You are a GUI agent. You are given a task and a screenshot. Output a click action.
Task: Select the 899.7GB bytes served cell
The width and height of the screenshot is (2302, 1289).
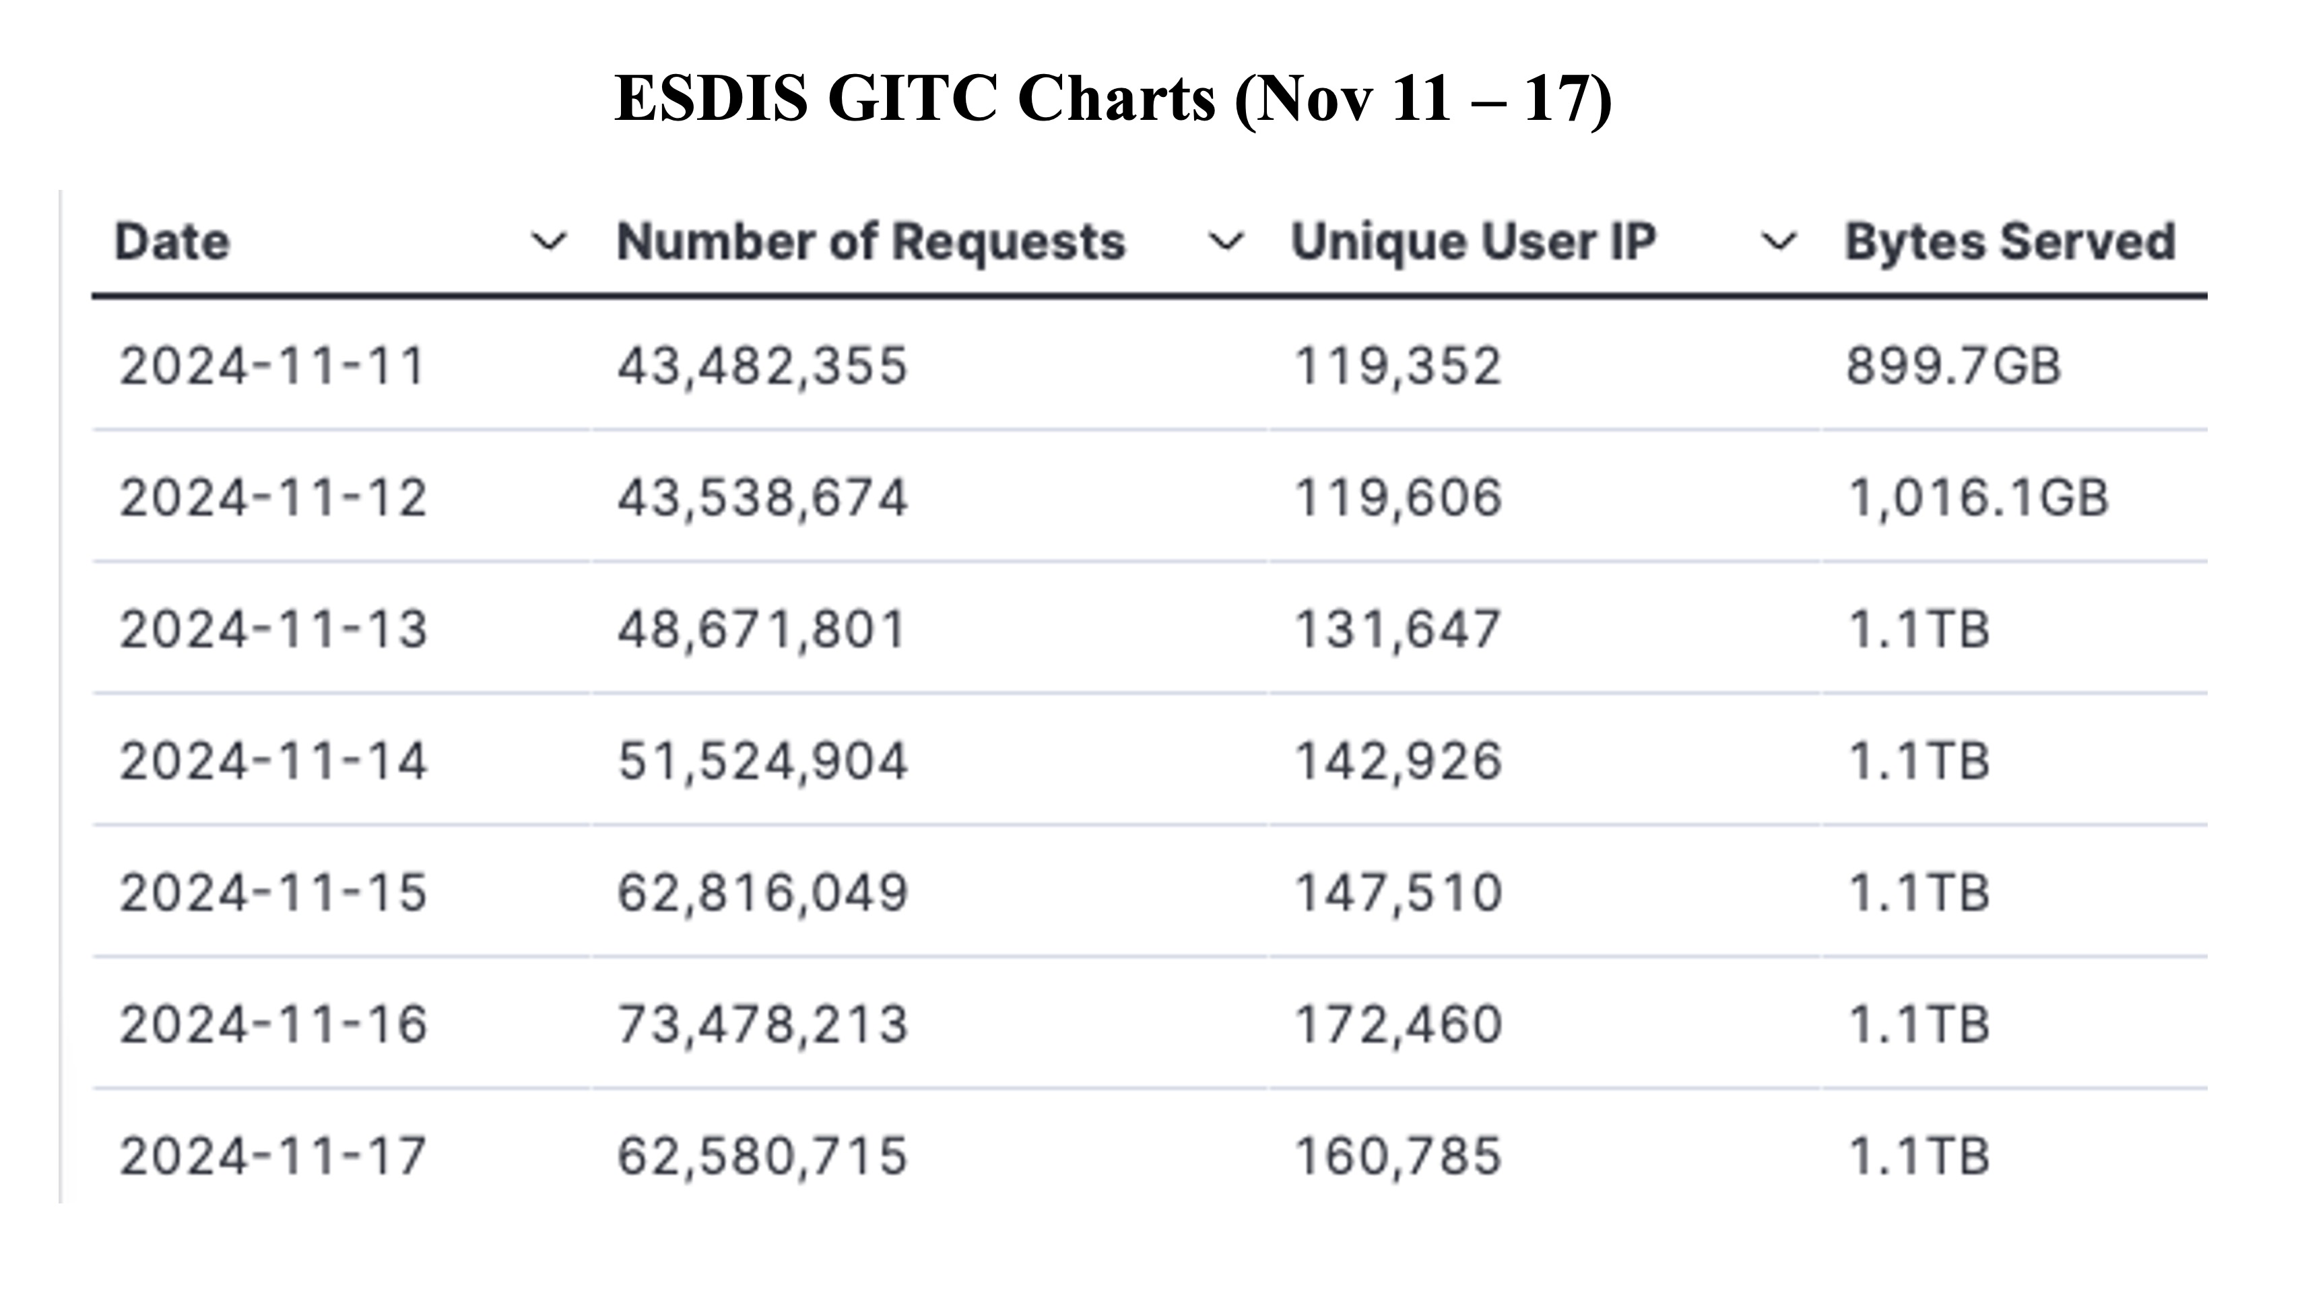pos(1954,366)
